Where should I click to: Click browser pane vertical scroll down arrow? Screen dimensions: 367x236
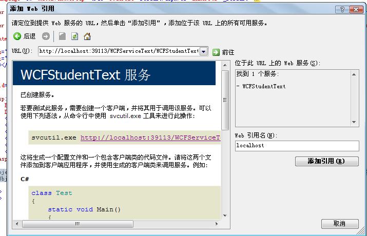(x=225, y=215)
